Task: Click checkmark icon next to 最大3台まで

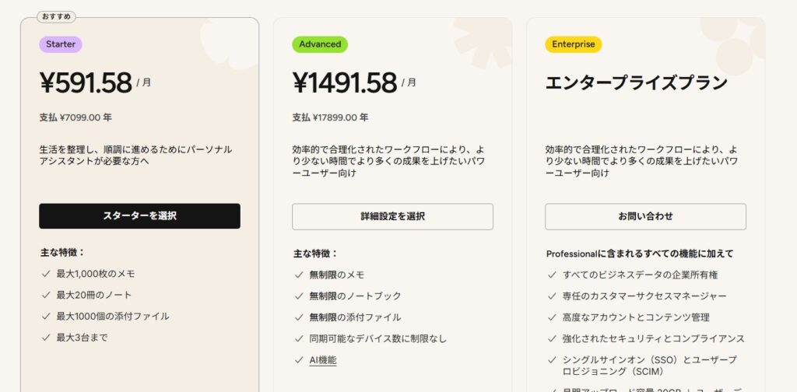Action: click(45, 338)
